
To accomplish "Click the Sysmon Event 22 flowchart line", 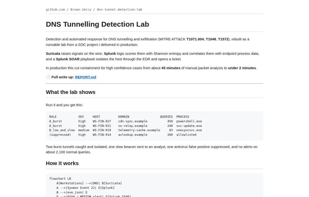I will coord(85,188).
